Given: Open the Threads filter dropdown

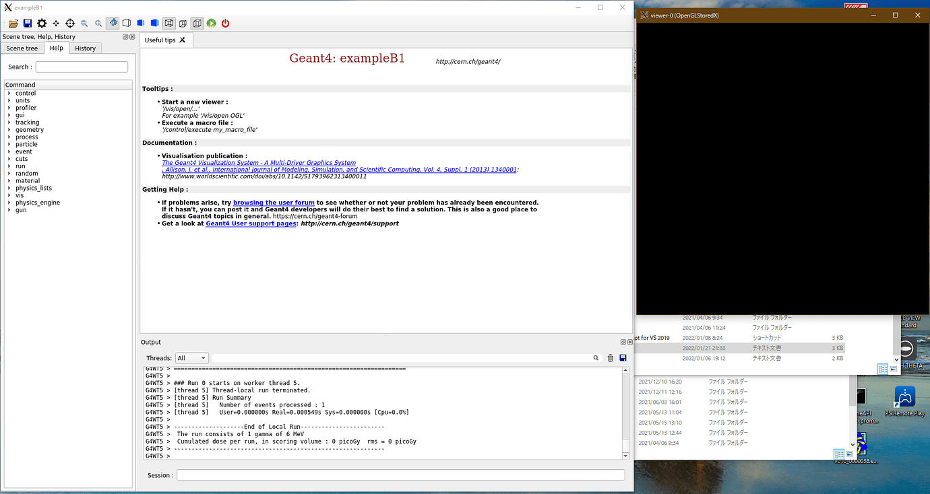Looking at the screenshot, I should [x=191, y=357].
